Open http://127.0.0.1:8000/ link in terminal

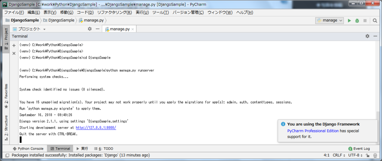point(96,127)
